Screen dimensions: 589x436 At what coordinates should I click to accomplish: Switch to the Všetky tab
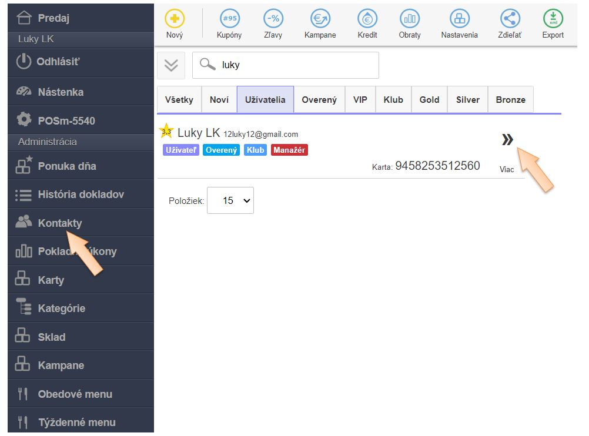click(x=179, y=99)
